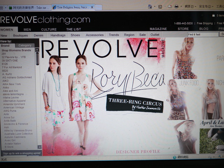The image size is (224, 168).
Task: Open the Anna Sui brand
Action: coord(9,118)
